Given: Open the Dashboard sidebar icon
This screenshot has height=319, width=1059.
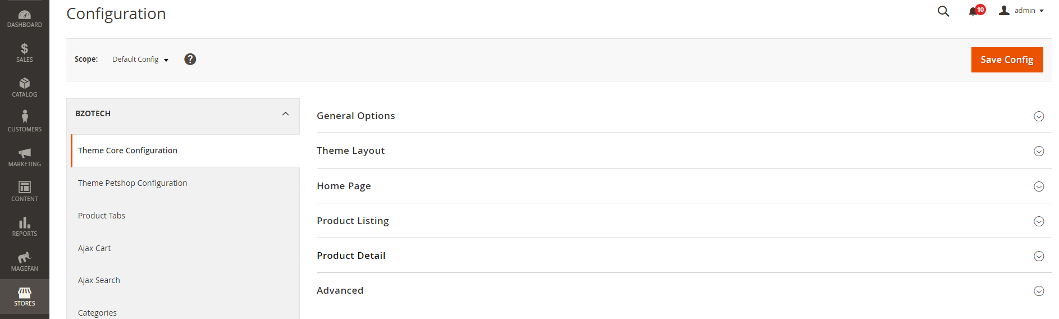Looking at the screenshot, I should (x=25, y=18).
